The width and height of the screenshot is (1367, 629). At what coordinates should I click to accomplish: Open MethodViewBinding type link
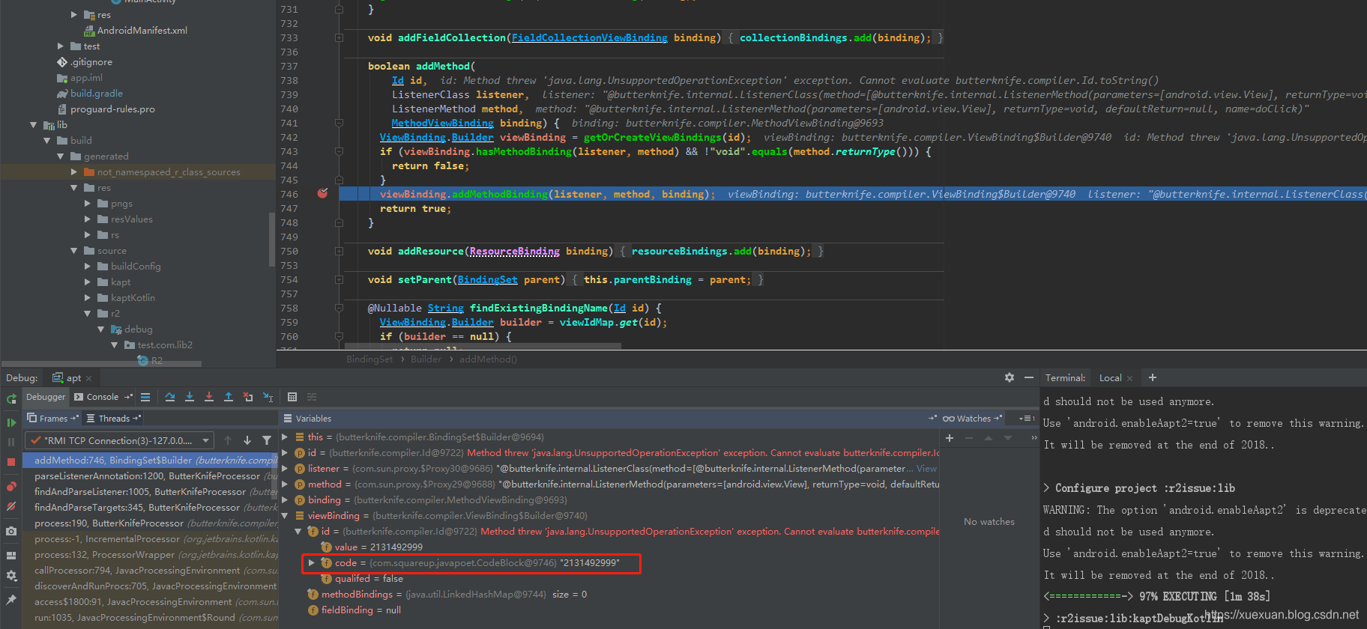pos(442,123)
